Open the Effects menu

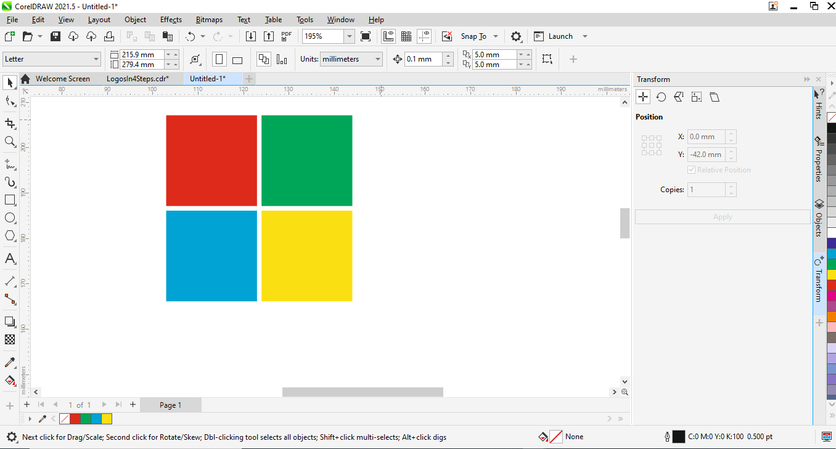click(x=171, y=20)
